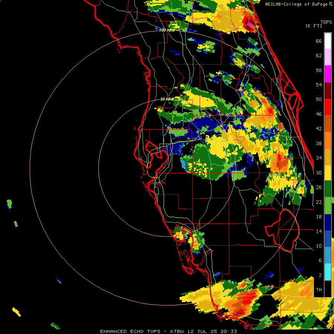Click the legend value "62"
This screenshot has width=334, height=334.
point(319,56)
